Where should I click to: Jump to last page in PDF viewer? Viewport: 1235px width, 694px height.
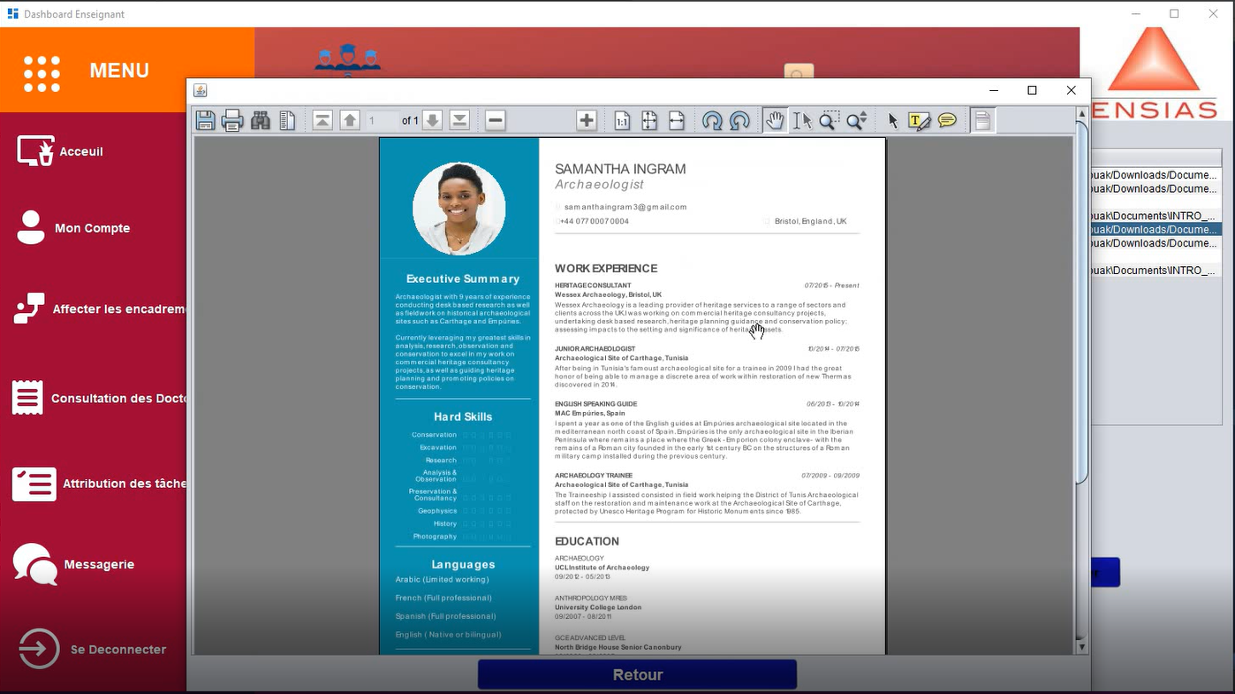(x=459, y=121)
